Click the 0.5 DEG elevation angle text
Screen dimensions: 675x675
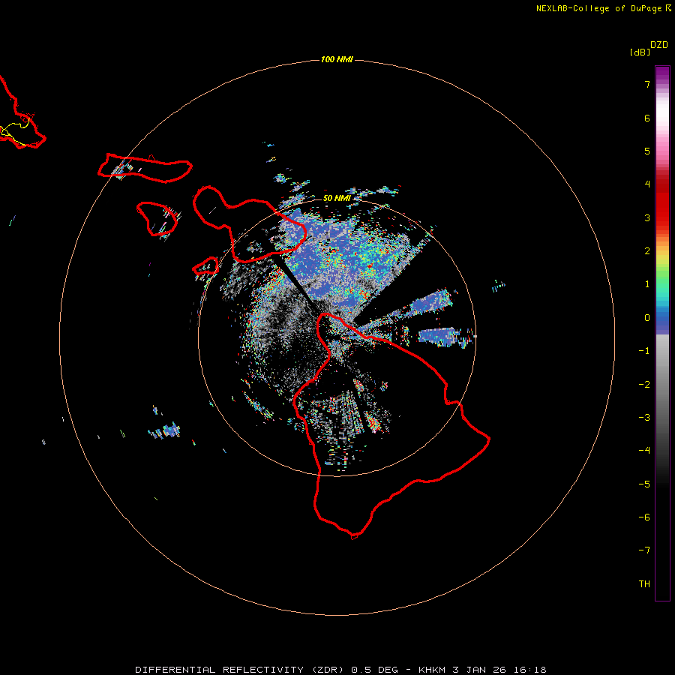pos(374,670)
